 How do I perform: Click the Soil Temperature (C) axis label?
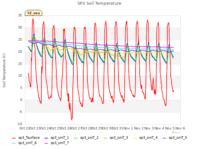click(4, 70)
